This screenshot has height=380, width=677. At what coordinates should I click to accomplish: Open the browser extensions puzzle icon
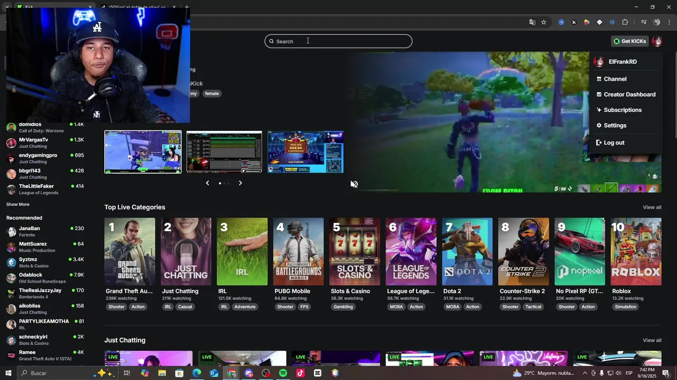coord(625,22)
